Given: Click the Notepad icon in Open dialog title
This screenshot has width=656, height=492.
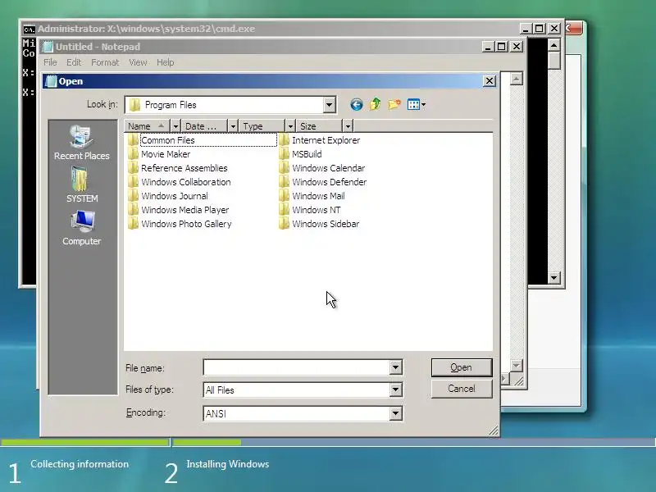Looking at the screenshot, I should click(x=51, y=81).
